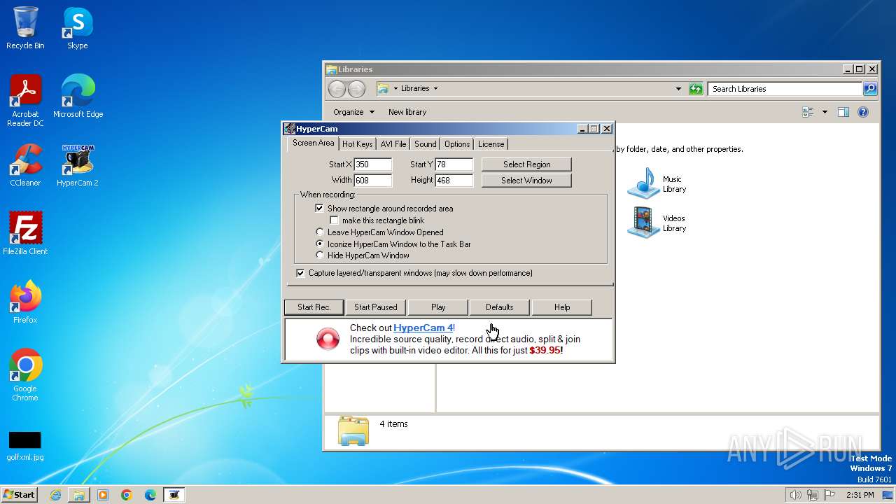Enable make this rectangle blink
Screen dimensions: 896x504
(x=334, y=220)
